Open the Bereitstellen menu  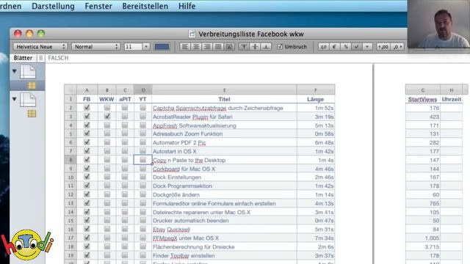click(145, 6)
